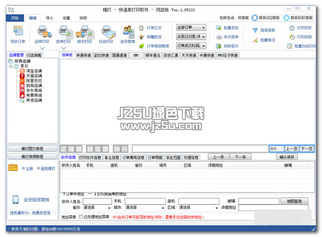Screen dimensions: 322x237
Task: Select 所有店铺 root node
Action: tap(20, 61)
